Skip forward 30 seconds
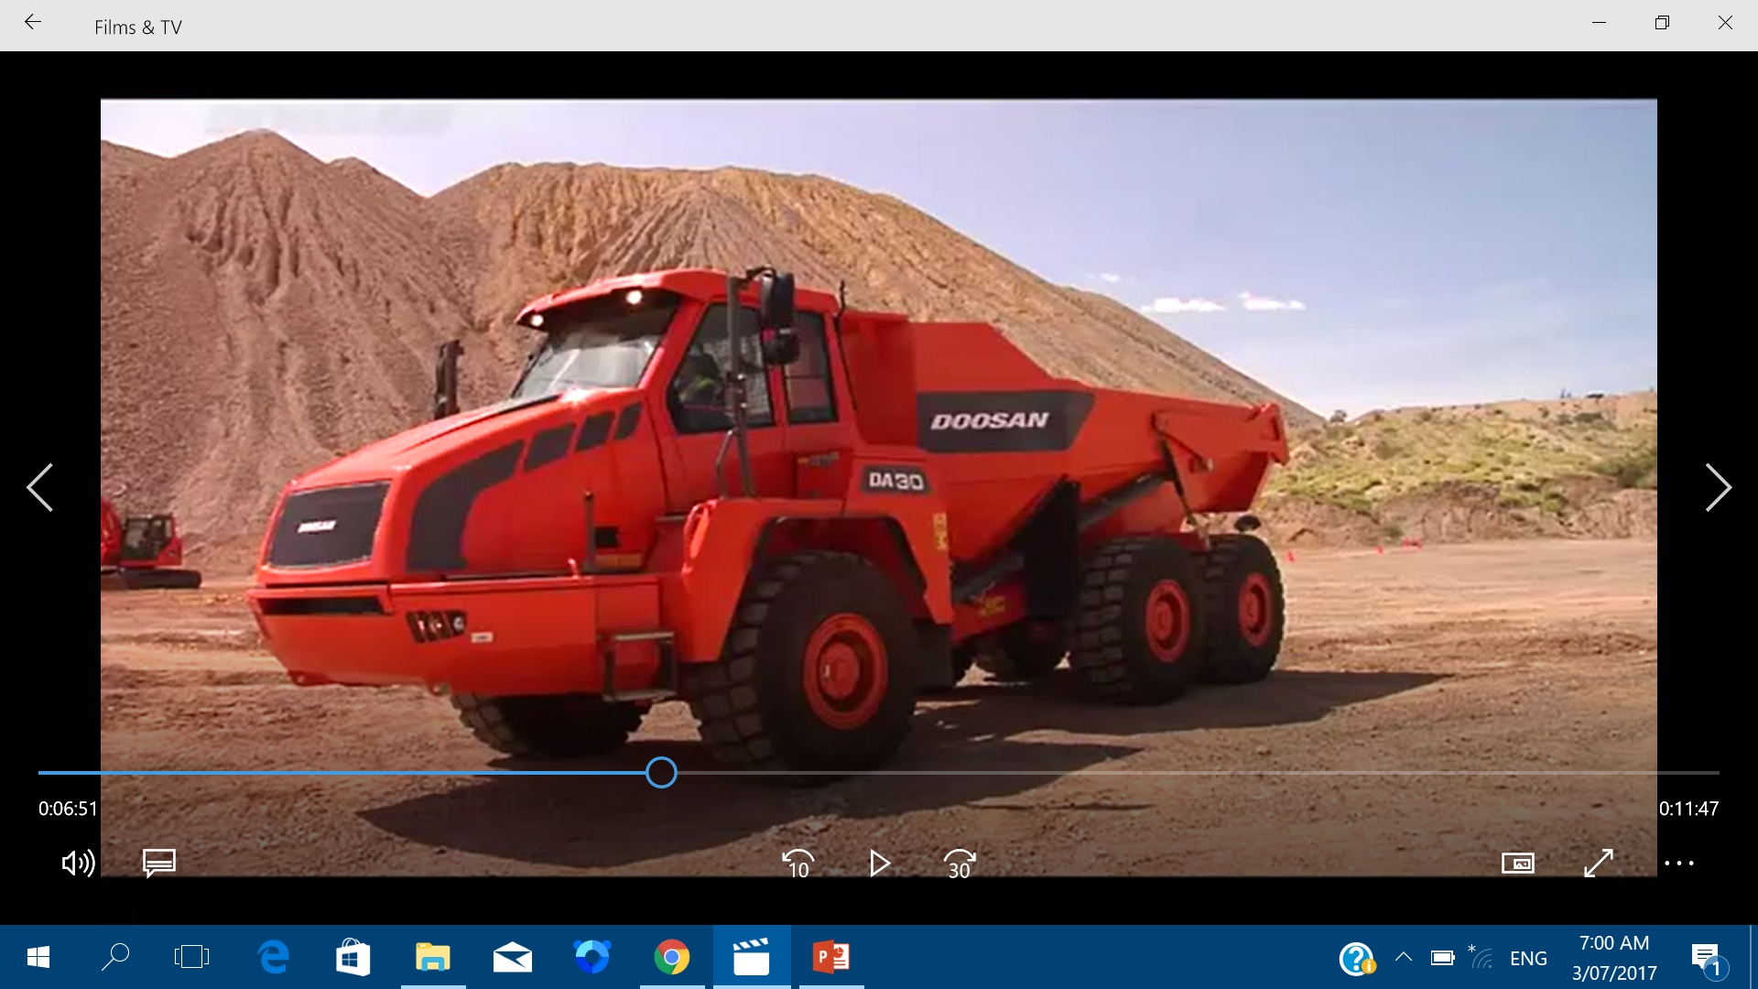 pos(960,863)
